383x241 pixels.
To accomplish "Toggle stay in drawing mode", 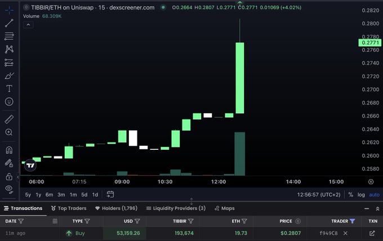I will (9, 163).
